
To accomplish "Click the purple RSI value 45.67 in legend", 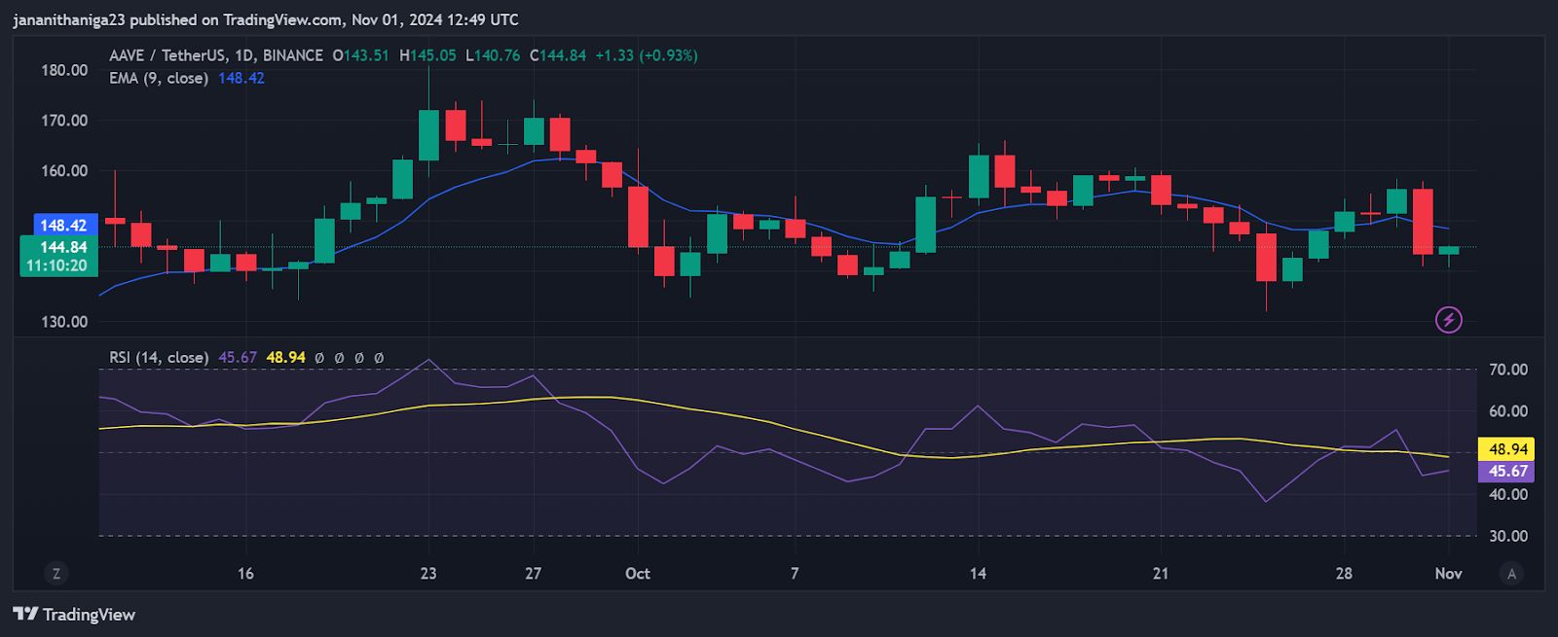I will coord(238,357).
